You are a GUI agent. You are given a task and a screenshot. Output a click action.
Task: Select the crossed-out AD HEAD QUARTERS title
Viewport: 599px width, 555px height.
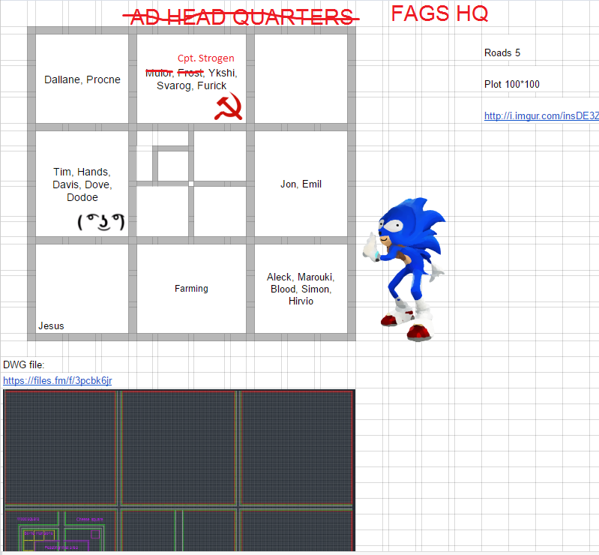coord(241,17)
